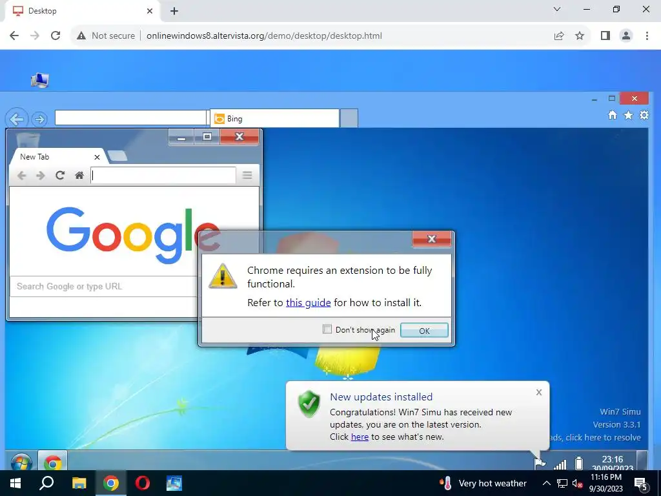Reload the outer browser page
Image resolution: width=661 pixels, height=496 pixels.
click(x=56, y=36)
